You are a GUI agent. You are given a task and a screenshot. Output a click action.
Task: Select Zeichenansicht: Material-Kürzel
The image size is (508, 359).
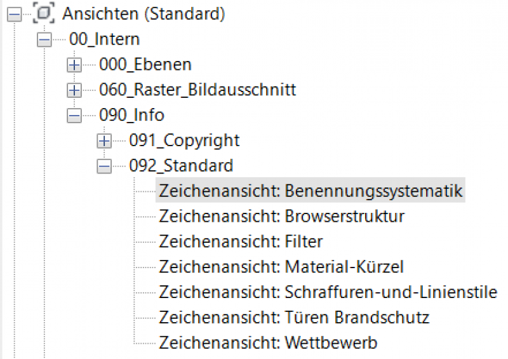click(x=281, y=267)
